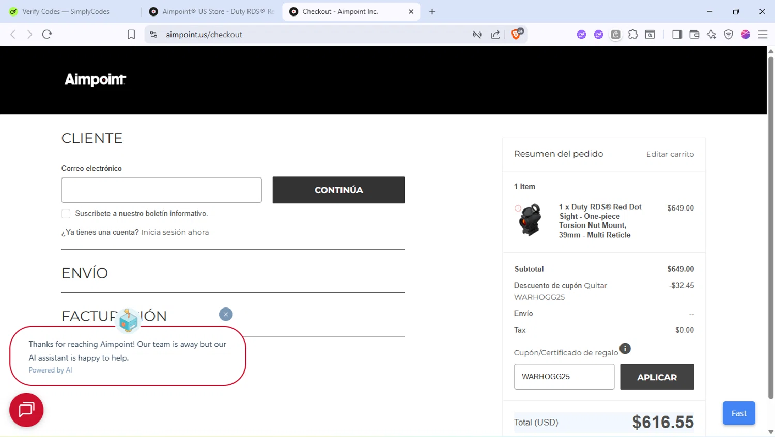
Task: Click the -$32.45 discount value
Action: coord(681,286)
